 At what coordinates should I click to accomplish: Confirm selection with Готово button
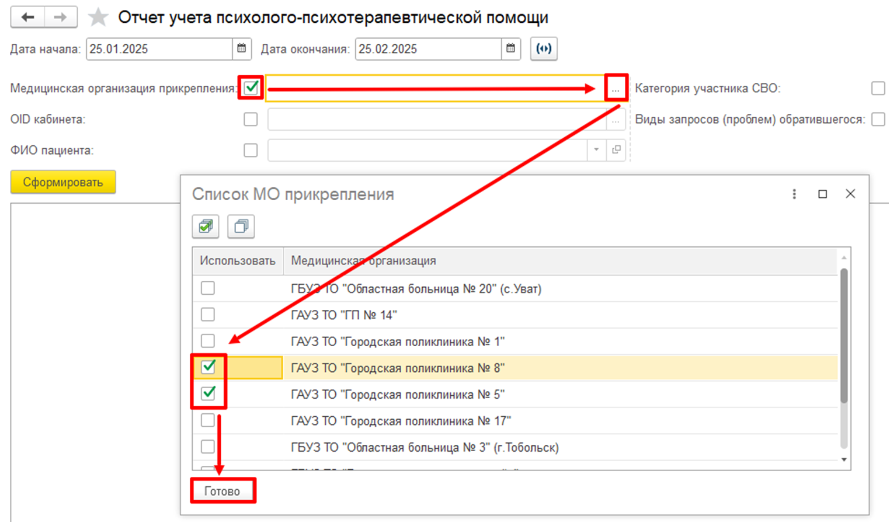222,491
